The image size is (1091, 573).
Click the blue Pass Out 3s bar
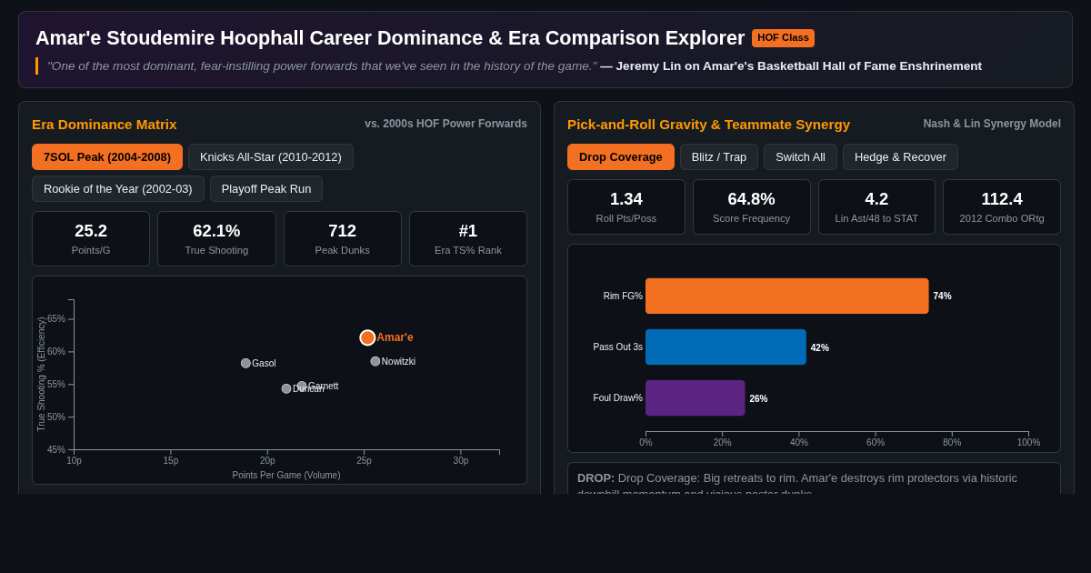726,347
